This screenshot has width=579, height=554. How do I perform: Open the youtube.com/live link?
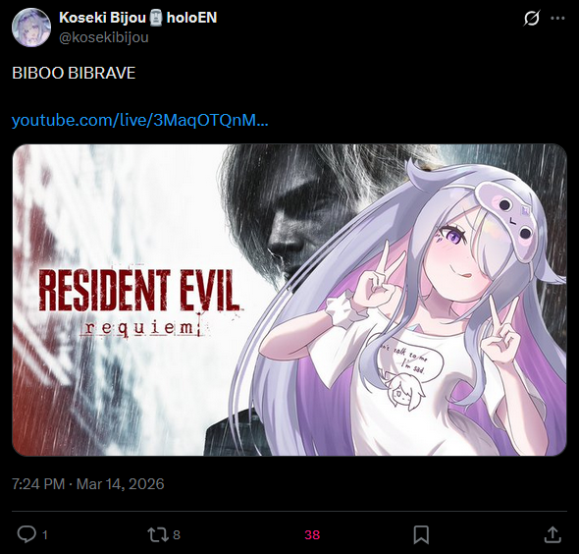coord(140,120)
